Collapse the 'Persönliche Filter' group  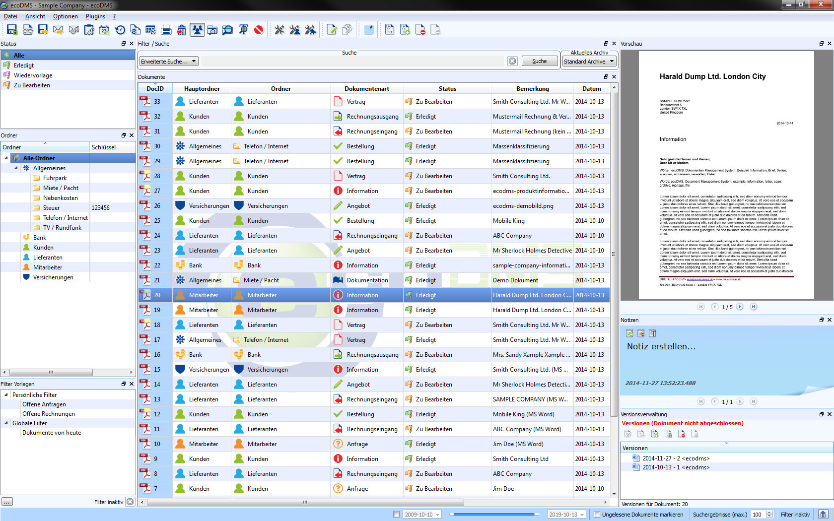6,395
